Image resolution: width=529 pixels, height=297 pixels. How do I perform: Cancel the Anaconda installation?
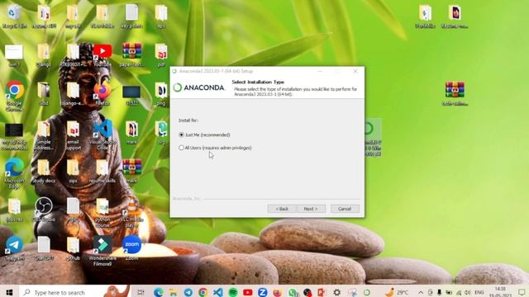[x=345, y=209]
